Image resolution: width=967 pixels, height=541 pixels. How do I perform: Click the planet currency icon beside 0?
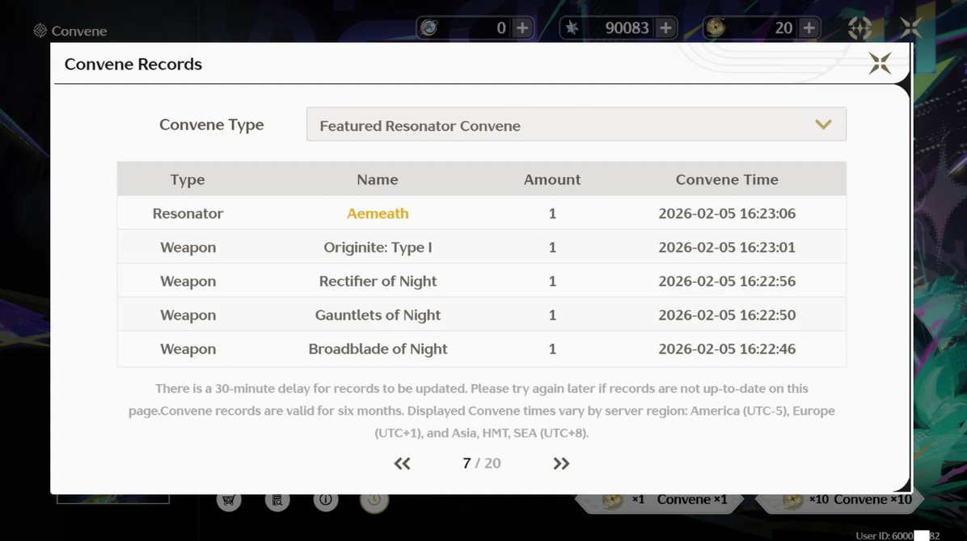point(429,27)
